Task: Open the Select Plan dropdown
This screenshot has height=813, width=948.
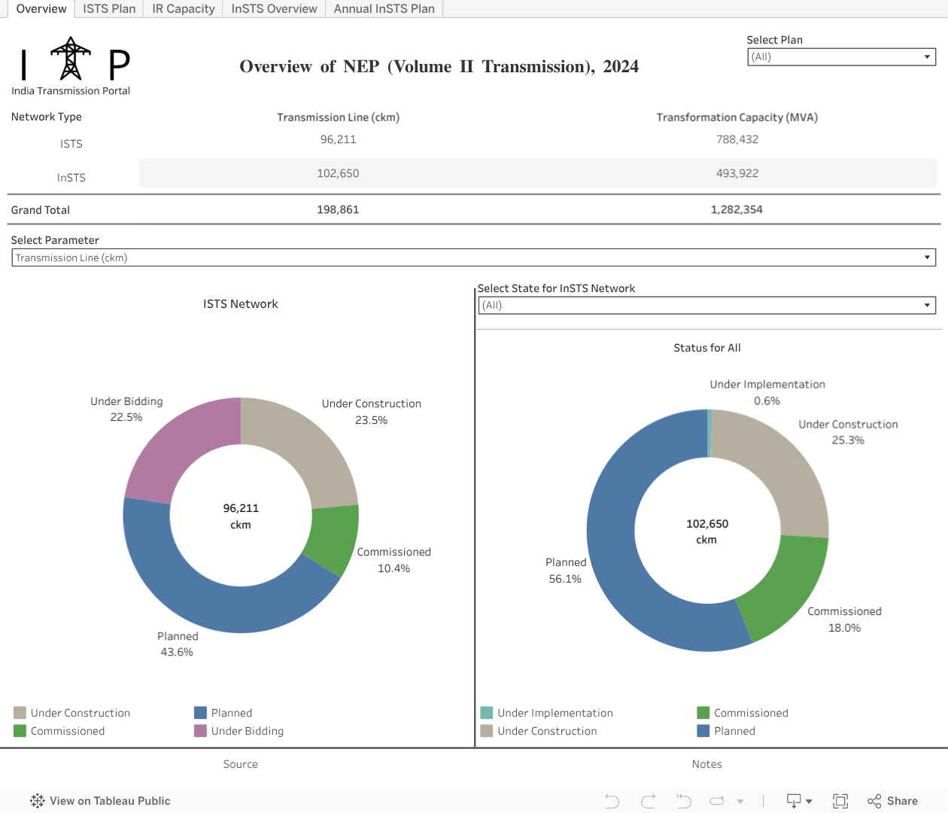Action: [x=841, y=57]
